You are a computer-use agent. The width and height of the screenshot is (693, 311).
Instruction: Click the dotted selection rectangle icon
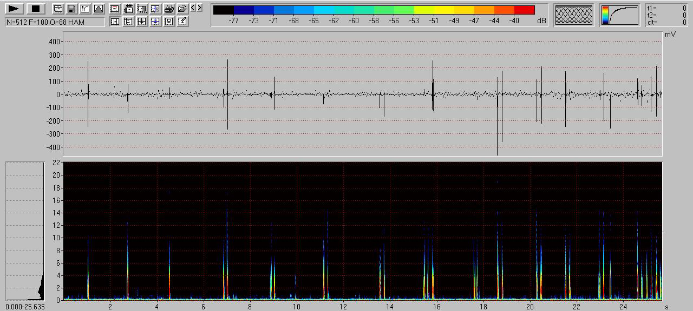tap(141, 9)
